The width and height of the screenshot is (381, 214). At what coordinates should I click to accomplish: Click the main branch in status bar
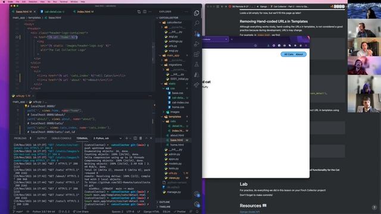(18, 212)
